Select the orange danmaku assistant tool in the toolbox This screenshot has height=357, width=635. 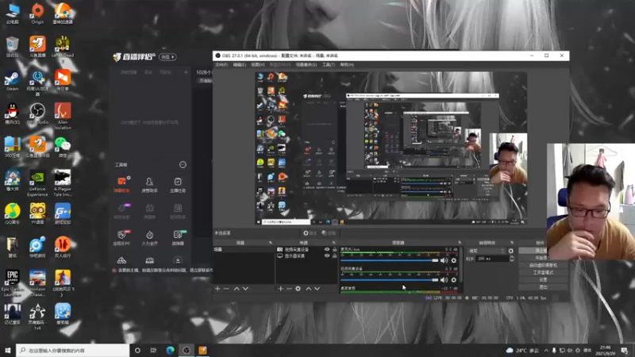pos(122,184)
